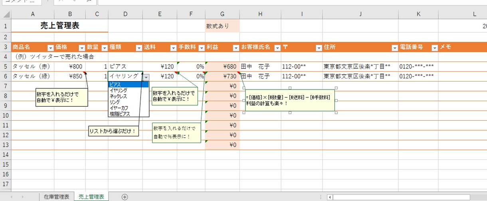Click the ¥680 profit cell
487x201 pixels.
click(x=222, y=66)
